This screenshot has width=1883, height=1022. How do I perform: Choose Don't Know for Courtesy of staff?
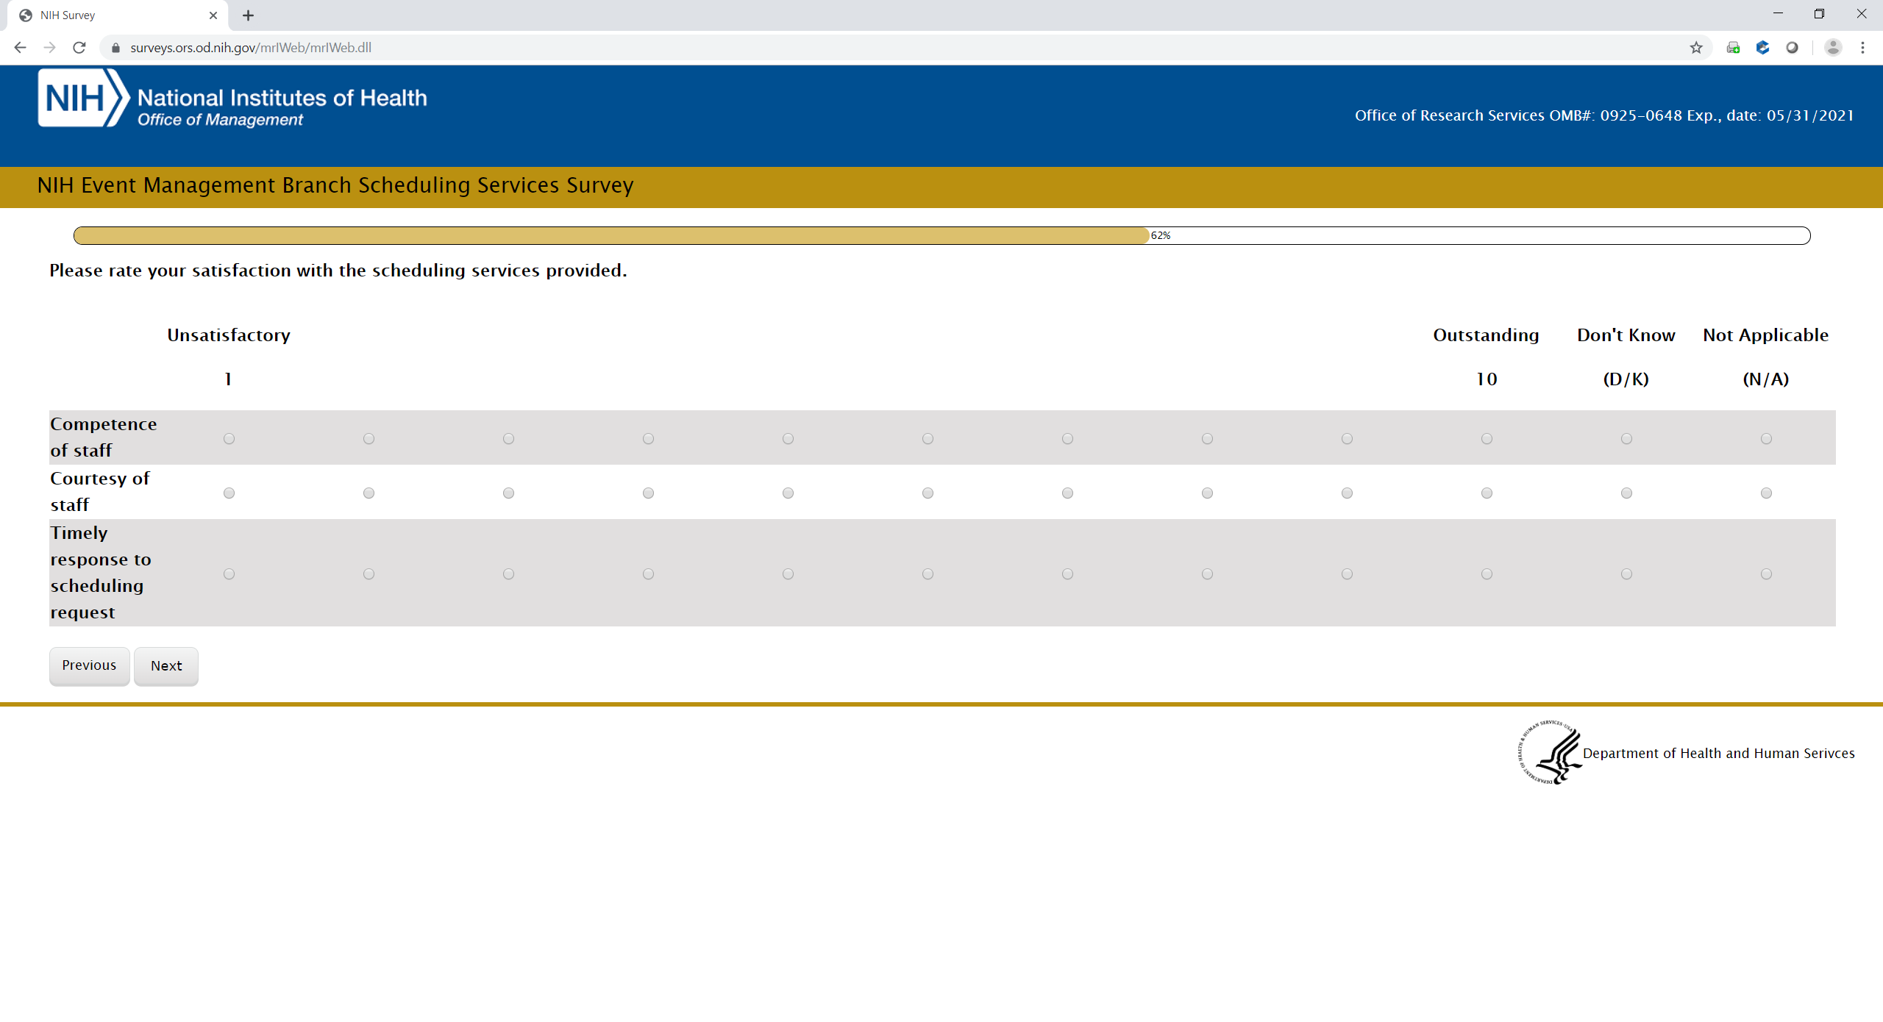1626,493
